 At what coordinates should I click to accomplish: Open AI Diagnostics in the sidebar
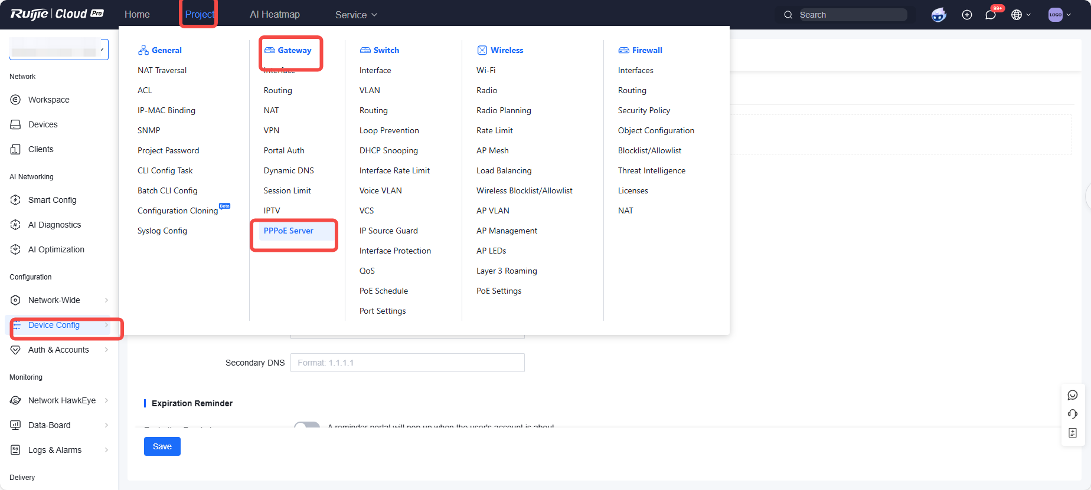(54, 225)
